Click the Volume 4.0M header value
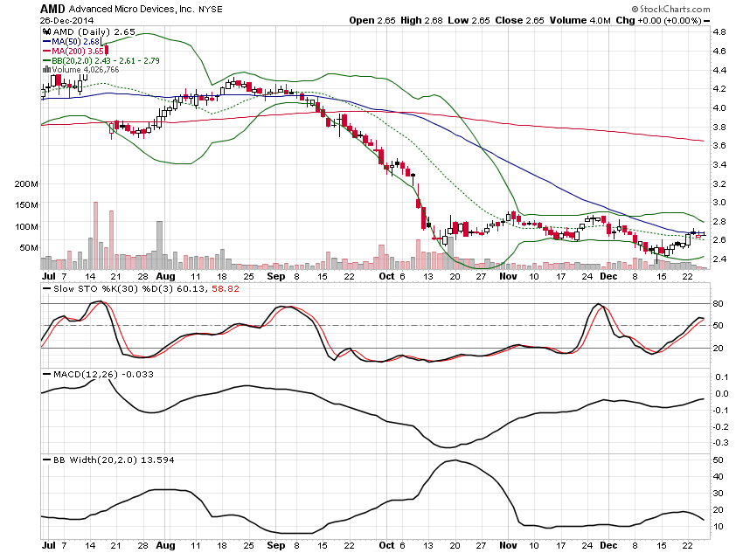 point(580,20)
